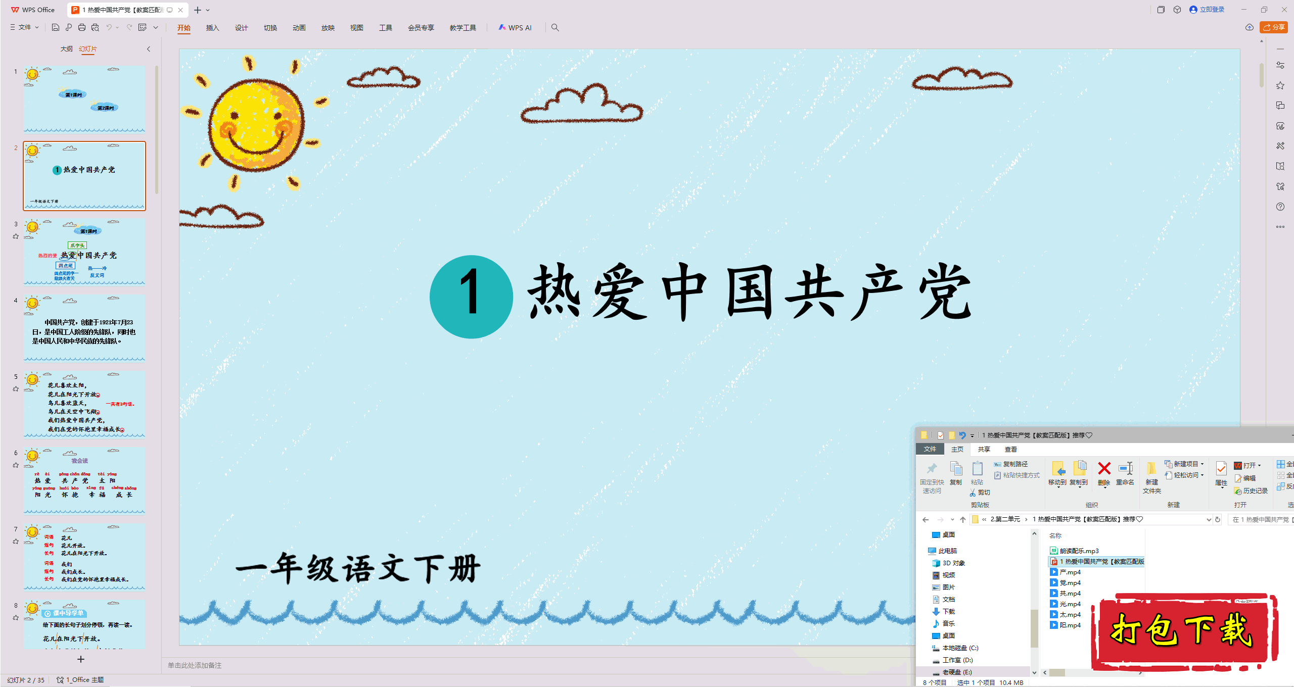Open new tab dropdown arrow beside plus

pyautogui.click(x=208, y=10)
